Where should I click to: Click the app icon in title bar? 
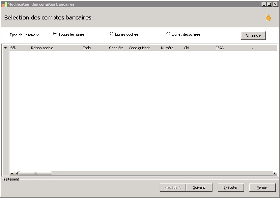point(5,4)
